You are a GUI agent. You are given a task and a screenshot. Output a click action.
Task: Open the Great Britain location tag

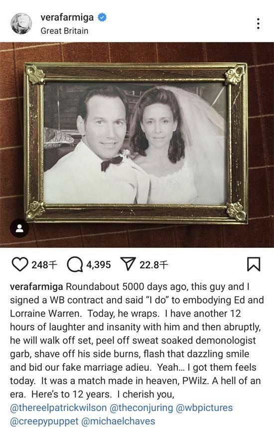[x=64, y=31]
